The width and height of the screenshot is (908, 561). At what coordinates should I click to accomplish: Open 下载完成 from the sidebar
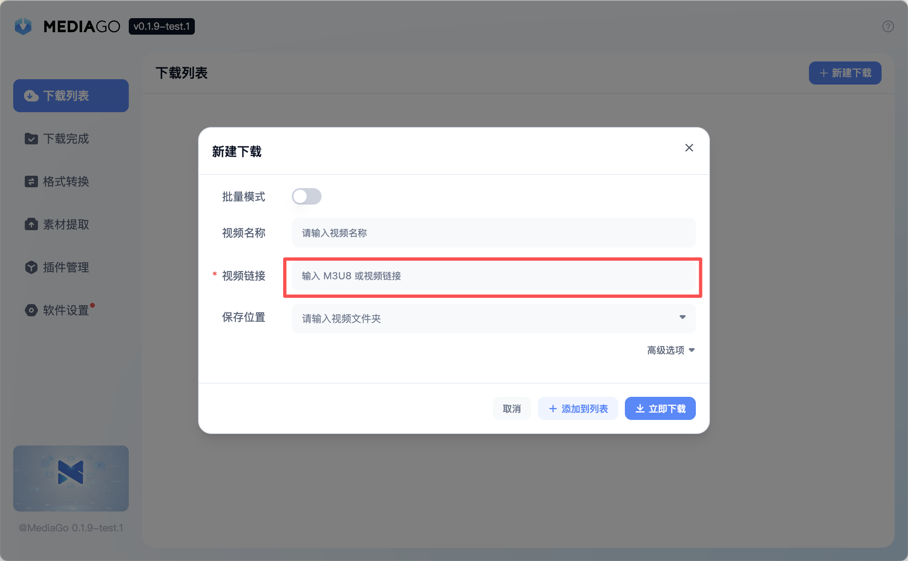(x=31, y=139)
